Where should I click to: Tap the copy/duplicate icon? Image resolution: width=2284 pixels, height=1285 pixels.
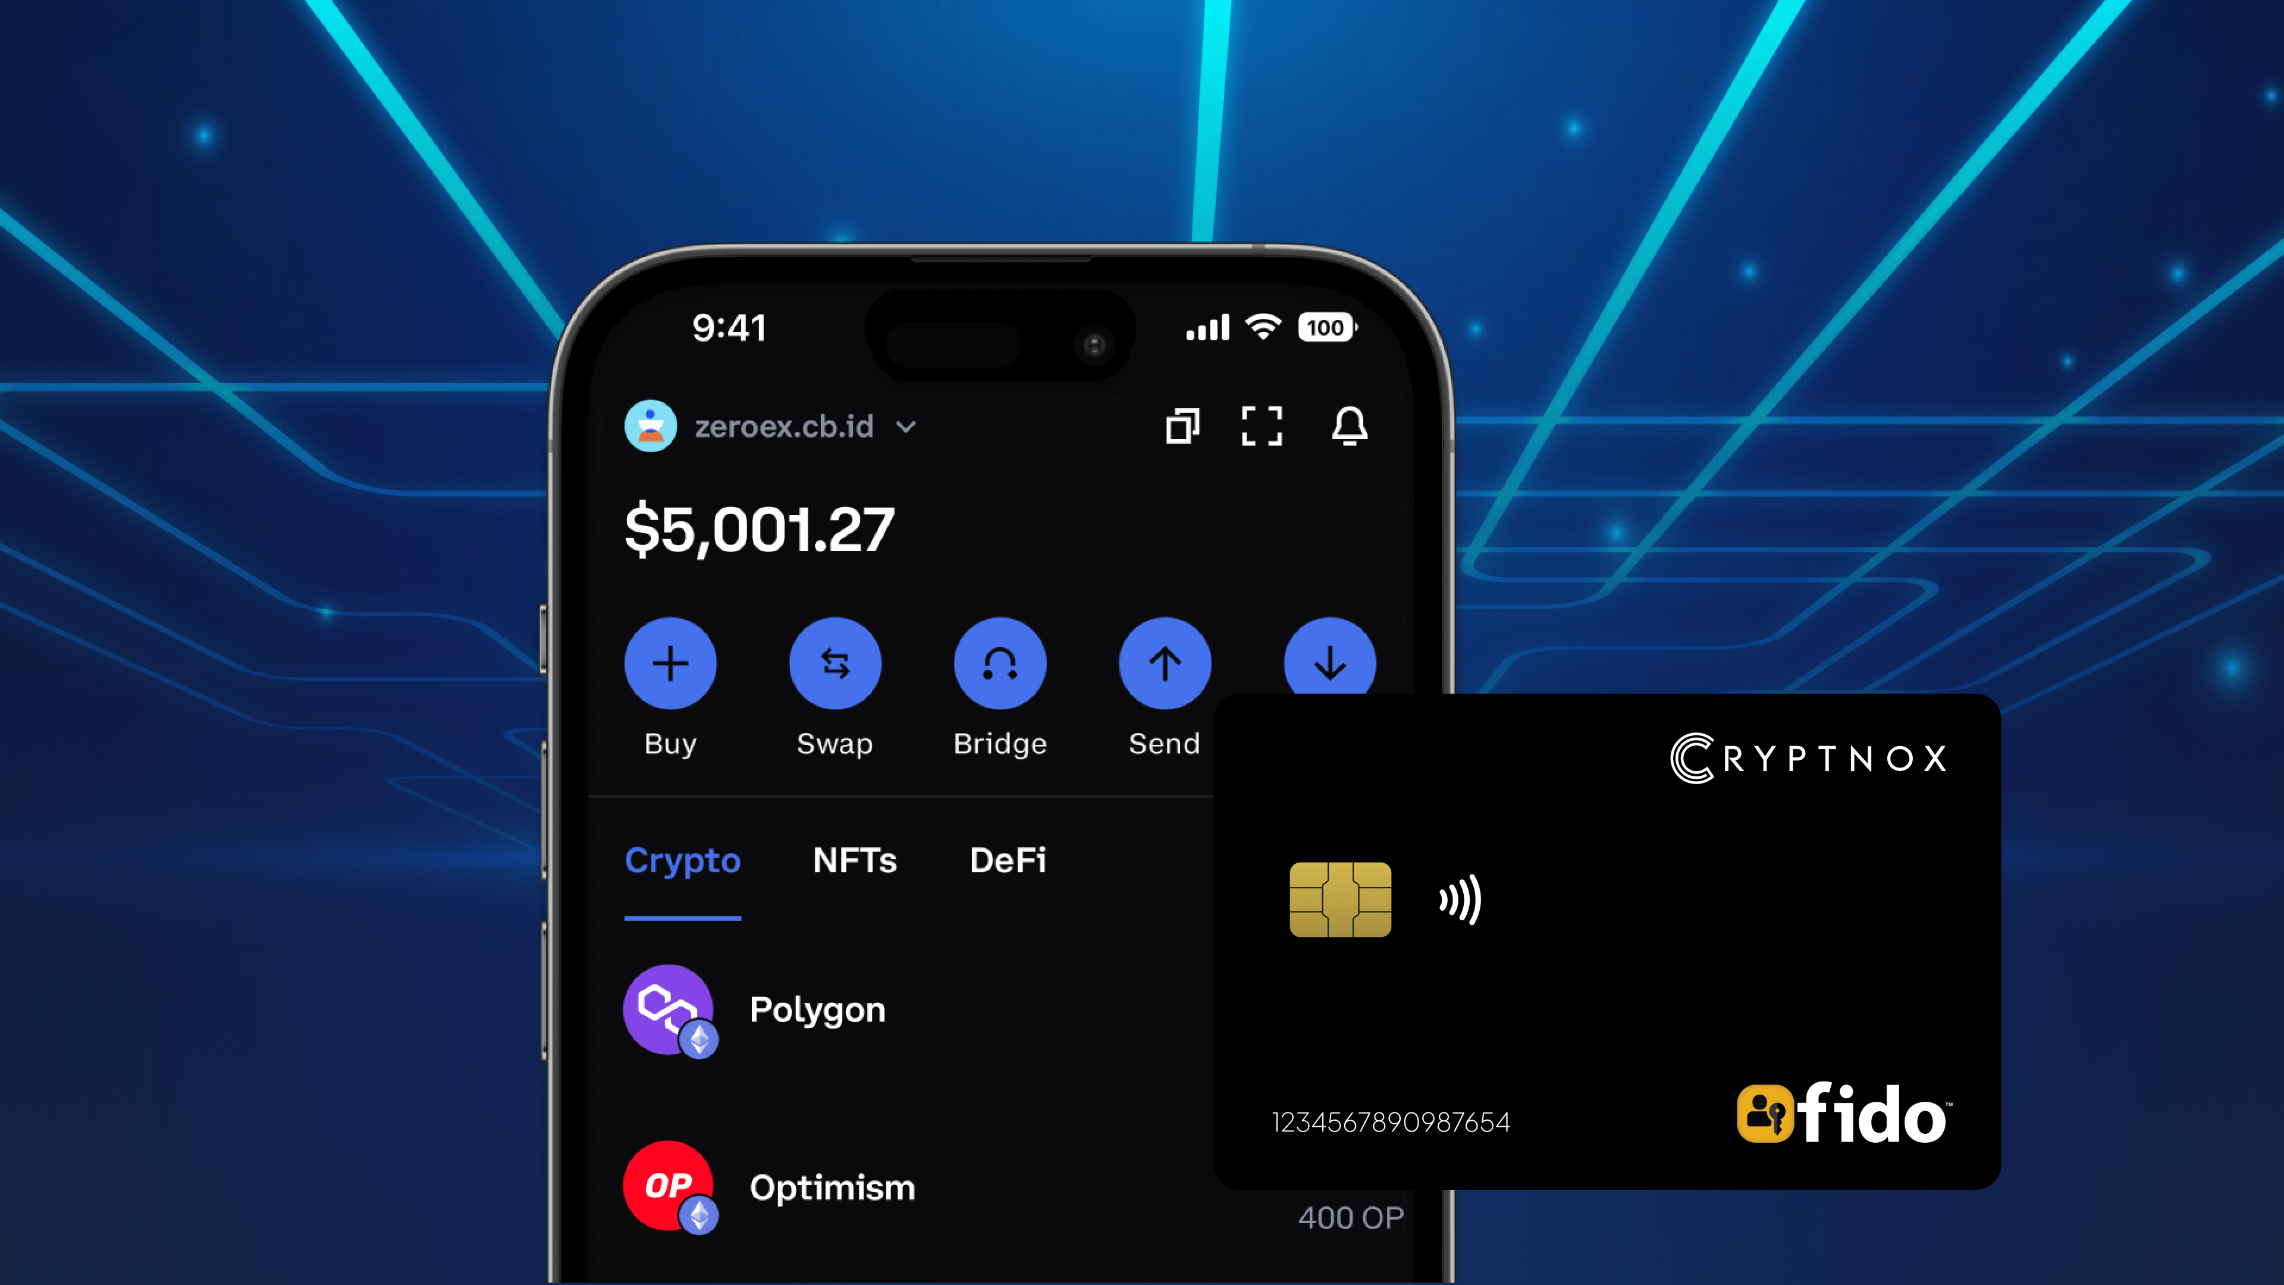[x=1183, y=427]
